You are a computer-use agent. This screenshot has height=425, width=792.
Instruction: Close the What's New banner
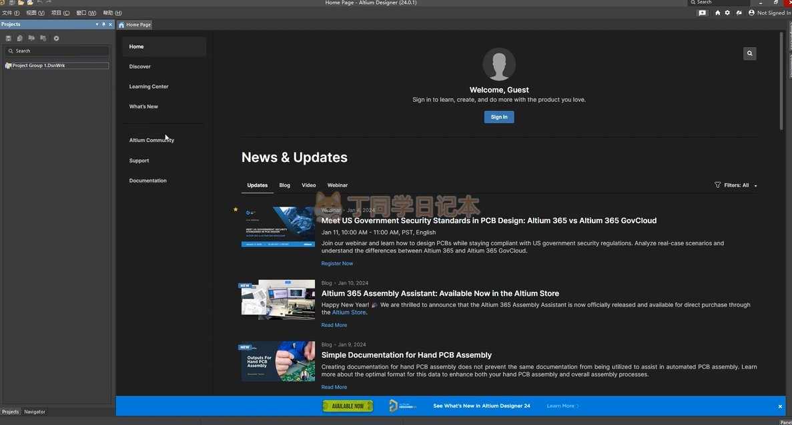779,406
